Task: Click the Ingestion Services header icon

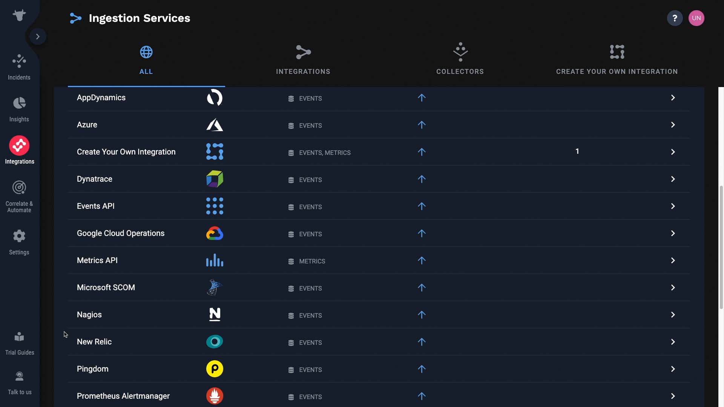Action: point(75,18)
